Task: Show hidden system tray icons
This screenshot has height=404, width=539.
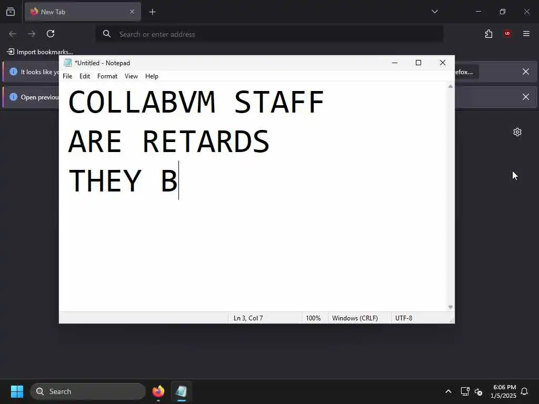Action: point(448,391)
